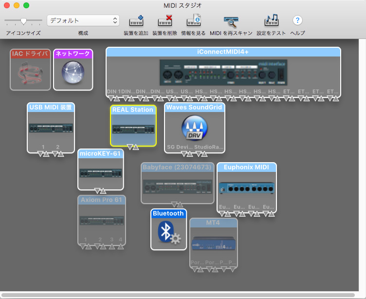Click the Euphonix MIDI title label
Image resolution: width=366 pixels, height=299 pixels.
click(x=246, y=167)
